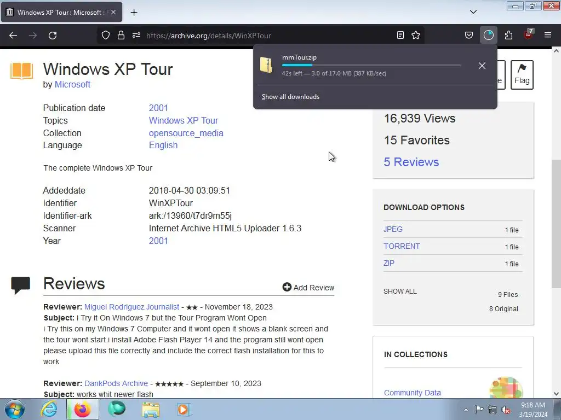Open site permissions icon in address bar
The width and height of the screenshot is (561, 420).
(136, 36)
